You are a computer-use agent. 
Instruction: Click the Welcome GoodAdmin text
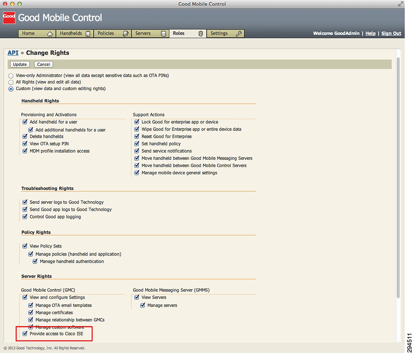click(336, 33)
